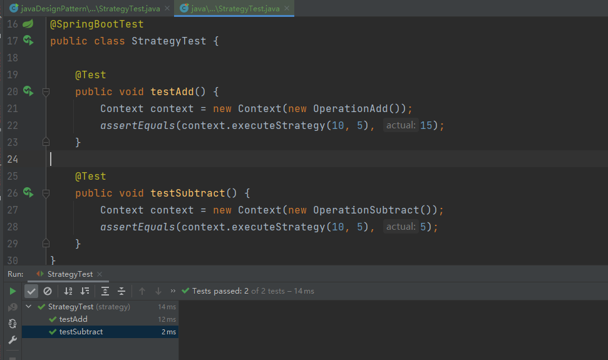Run StrategyTest class from gutter icon on line 17
This screenshot has height=360, width=608.
28,40
